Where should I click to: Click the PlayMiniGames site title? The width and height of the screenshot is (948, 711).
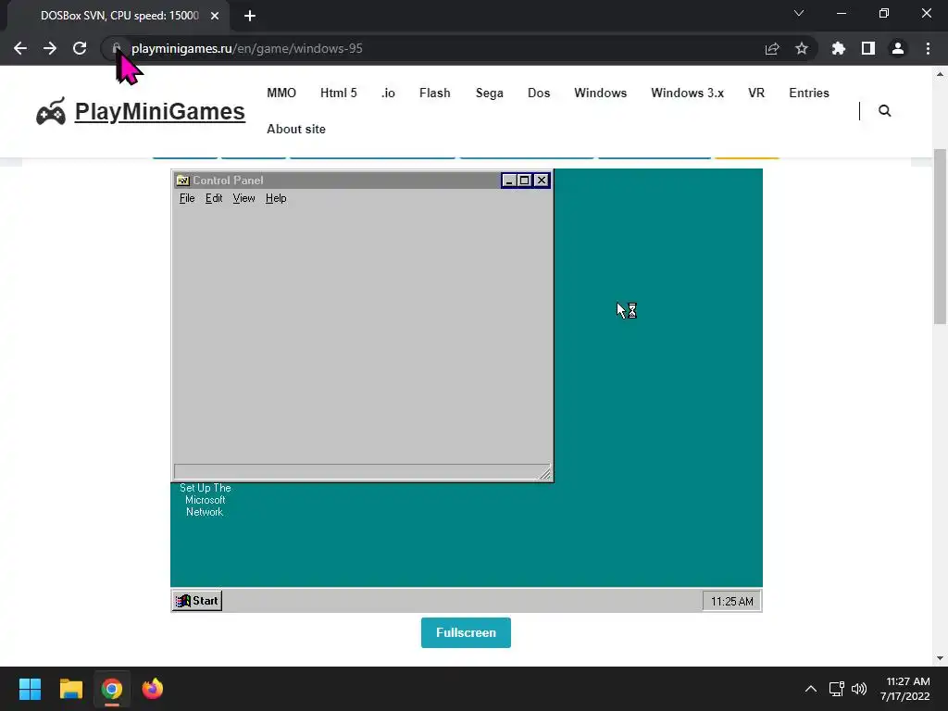pyautogui.click(x=159, y=111)
